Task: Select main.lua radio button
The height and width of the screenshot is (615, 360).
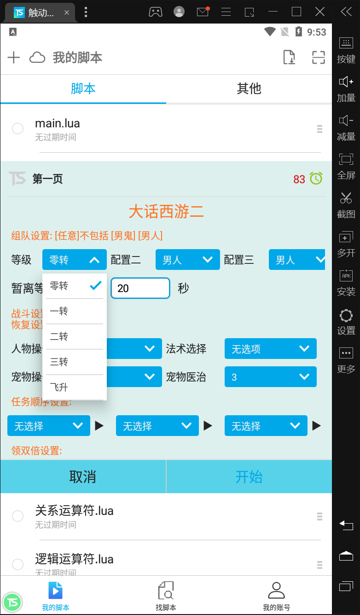Action: tap(17, 129)
